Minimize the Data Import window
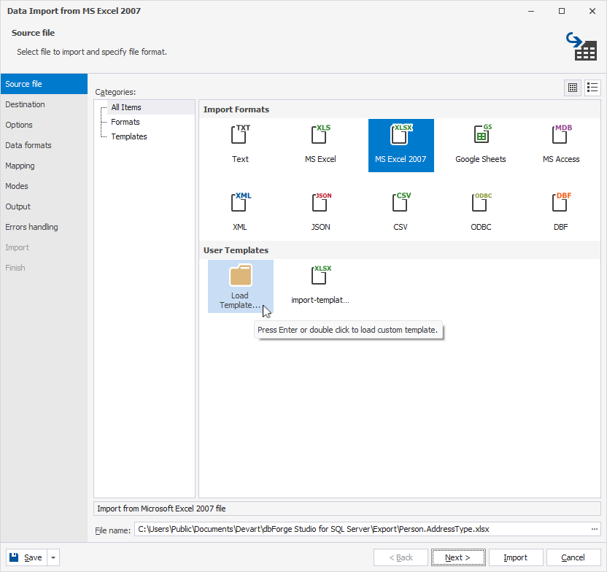Viewport: 607px width, 572px height. tap(531, 11)
